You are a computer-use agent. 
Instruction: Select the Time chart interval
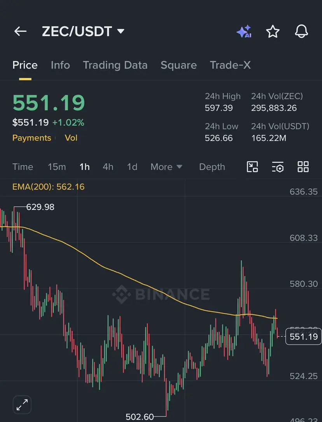[x=23, y=167]
